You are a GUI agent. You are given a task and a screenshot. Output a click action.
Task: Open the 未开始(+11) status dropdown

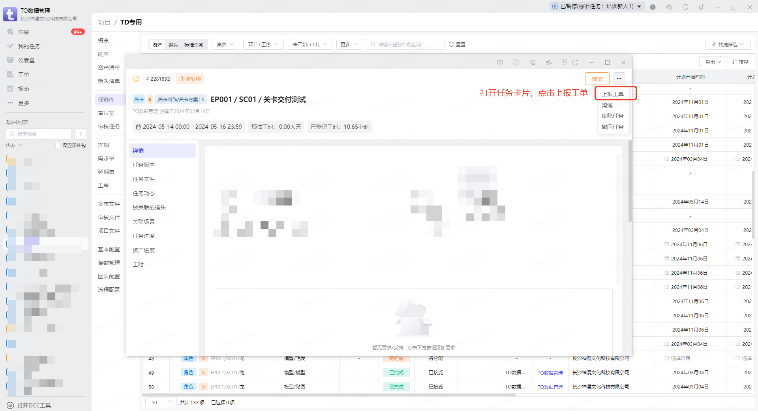point(310,44)
